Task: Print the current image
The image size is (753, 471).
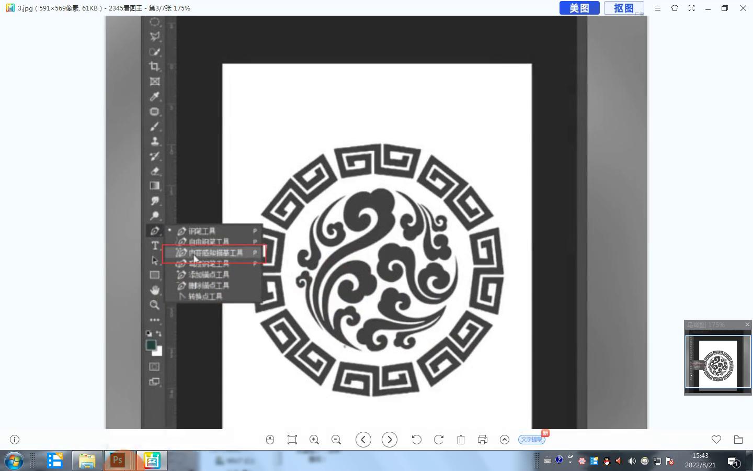Action: pyautogui.click(x=483, y=440)
